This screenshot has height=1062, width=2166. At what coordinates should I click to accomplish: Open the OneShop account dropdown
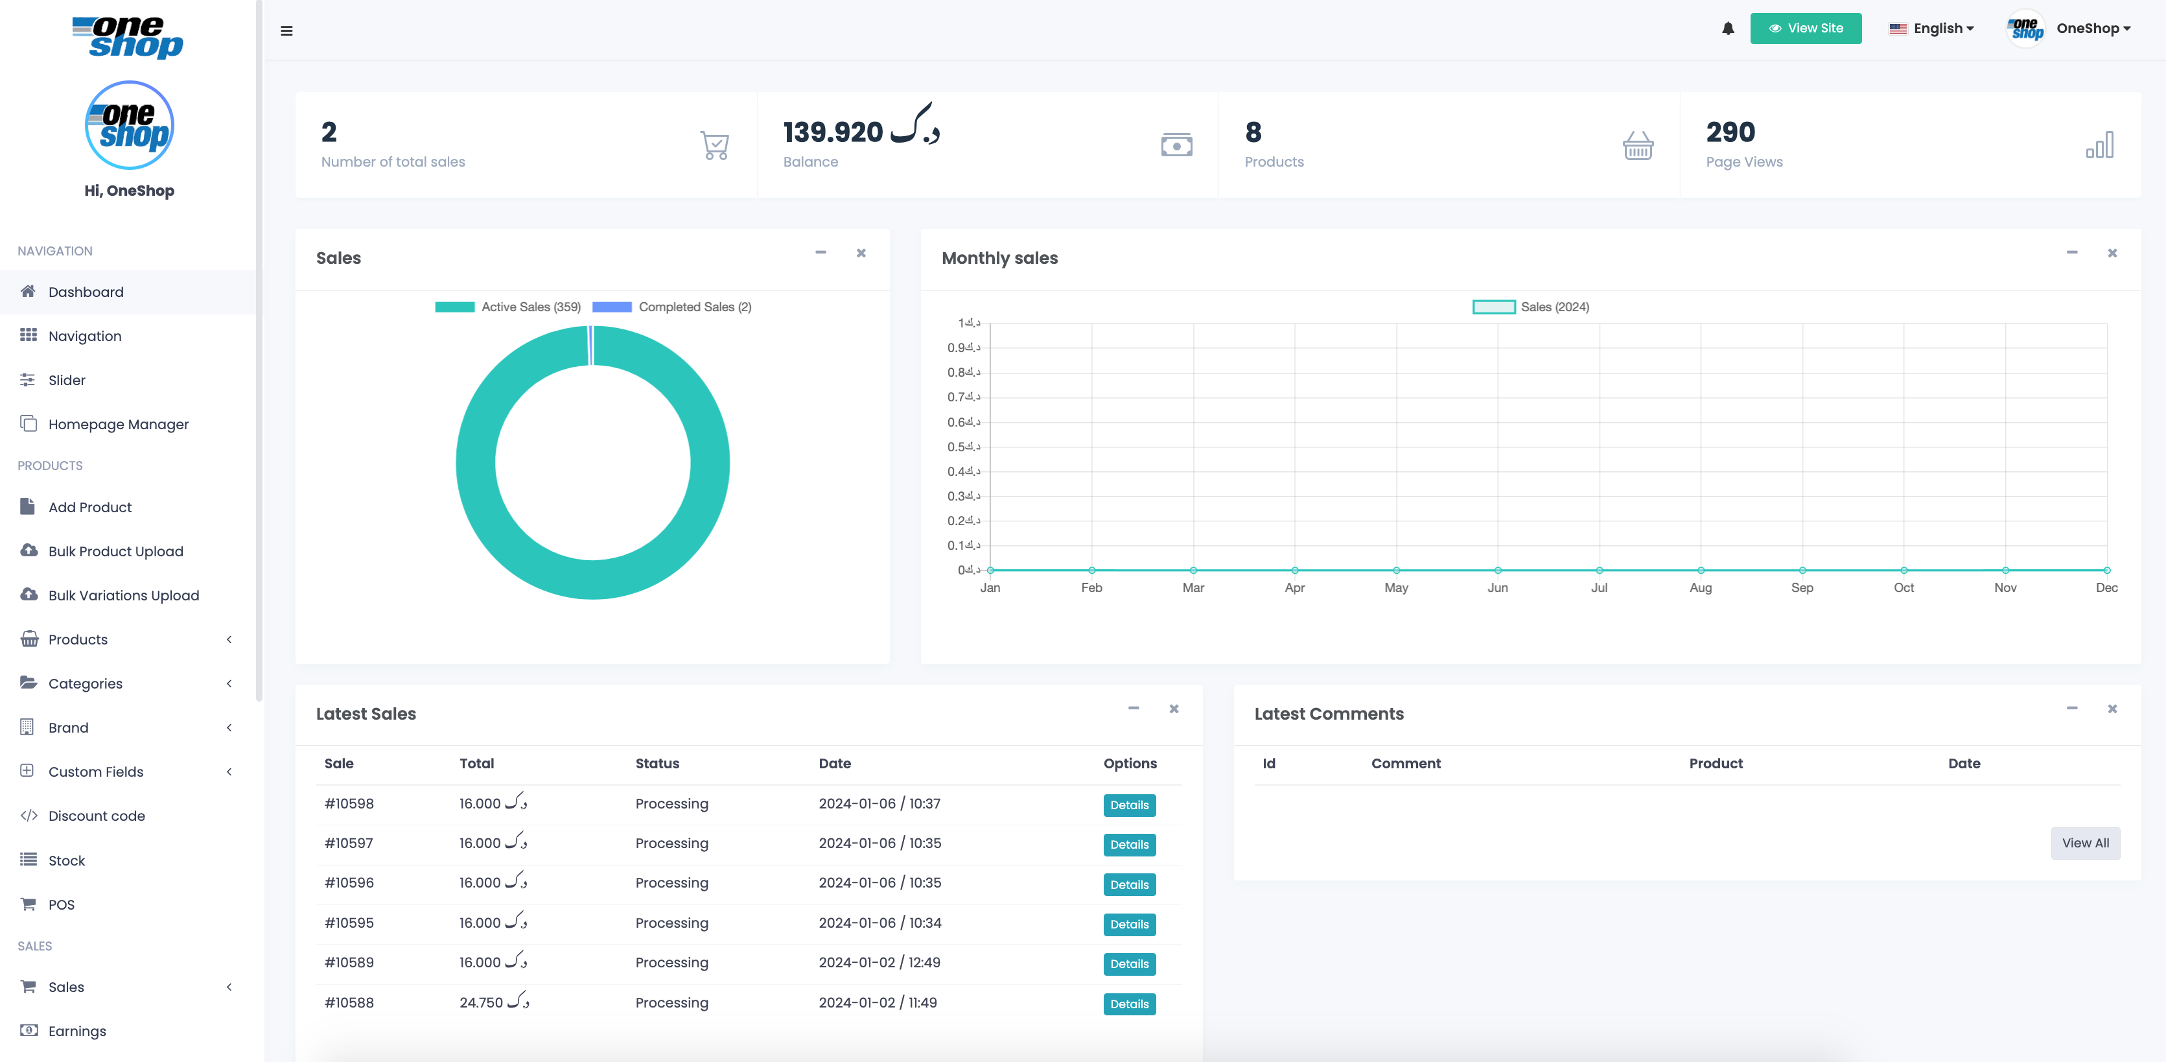(x=2093, y=28)
